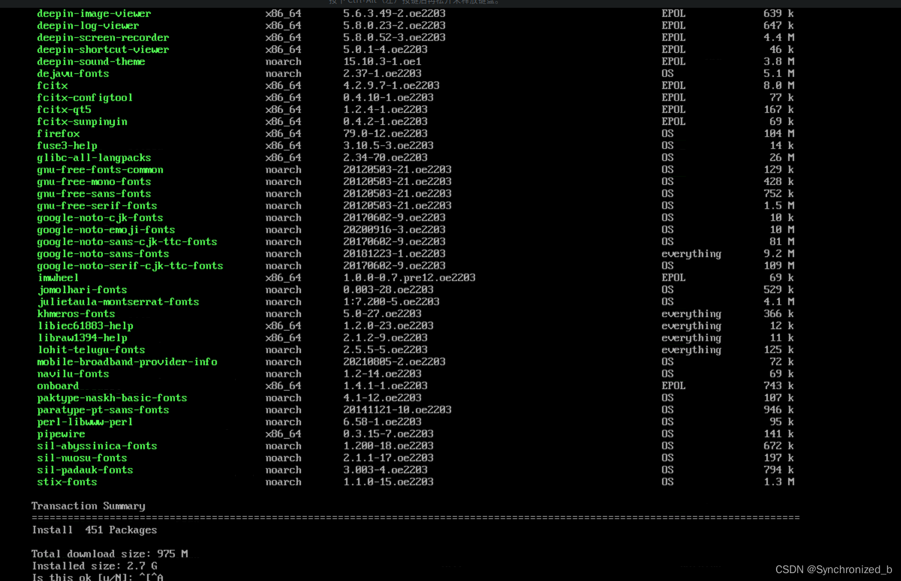This screenshot has width=901, height=581.
Task: Click gnu-free-fonts-common package name
Action: click(100, 170)
